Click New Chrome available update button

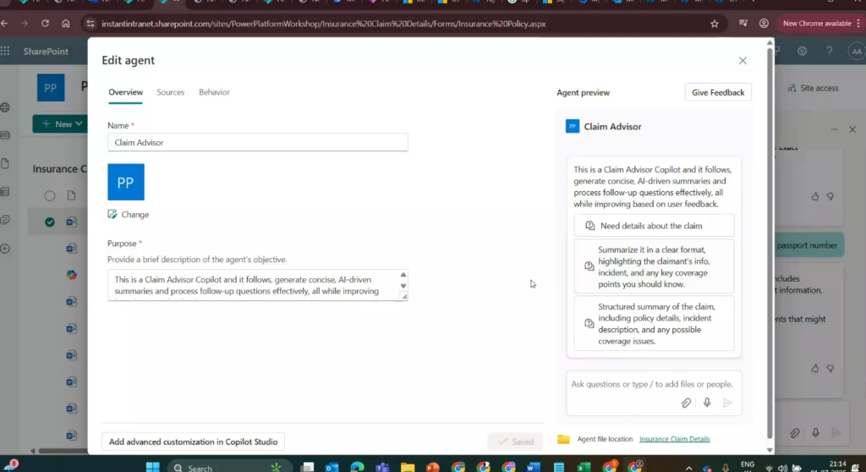(x=817, y=24)
